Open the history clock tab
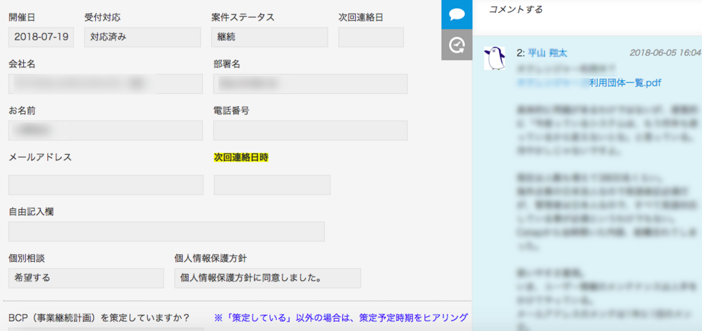The height and width of the screenshot is (331, 702). pos(457,45)
